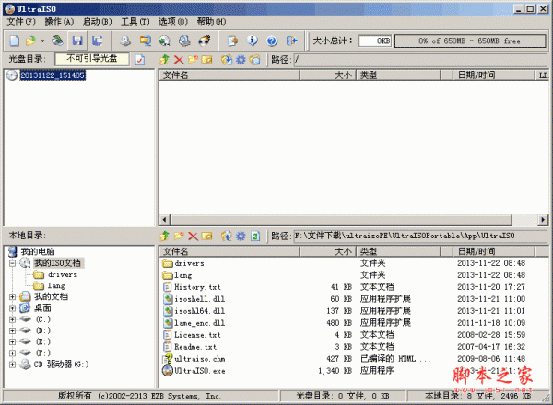
Task: Click the 日期/时间 column header in the image pane
Action: coord(493,75)
